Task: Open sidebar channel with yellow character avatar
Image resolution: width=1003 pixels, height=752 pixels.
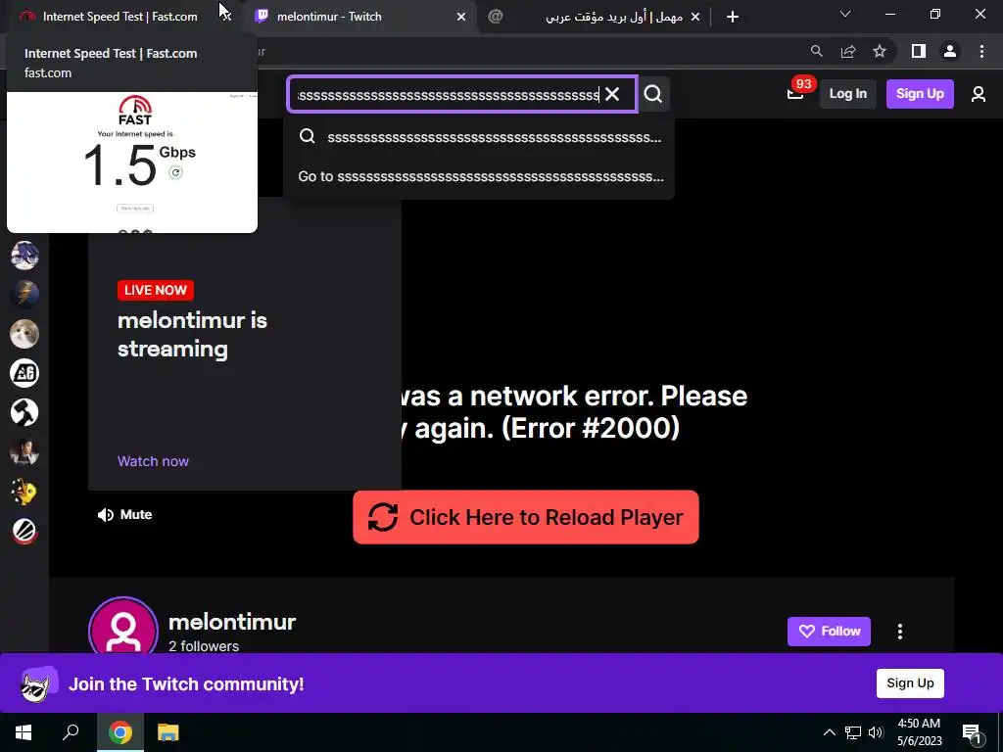Action: tap(24, 492)
